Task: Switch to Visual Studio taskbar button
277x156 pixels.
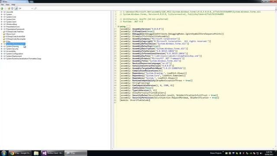Action: click(52, 153)
